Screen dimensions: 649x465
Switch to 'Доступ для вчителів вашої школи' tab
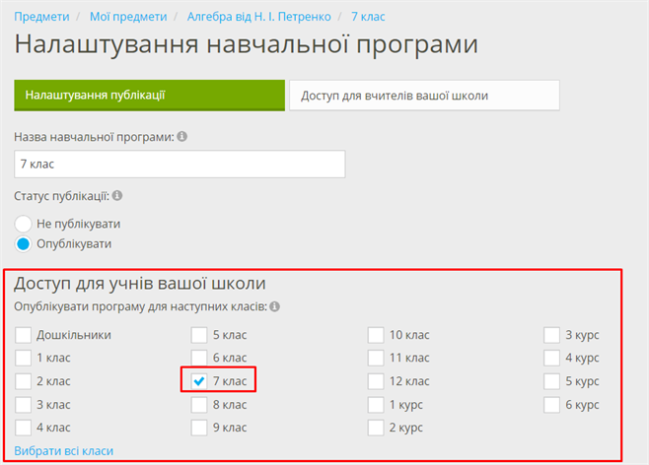click(x=424, y=96)
